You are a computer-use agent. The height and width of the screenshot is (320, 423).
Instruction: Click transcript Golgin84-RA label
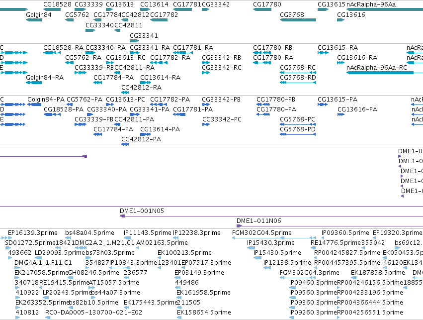[x=45, y=78]
